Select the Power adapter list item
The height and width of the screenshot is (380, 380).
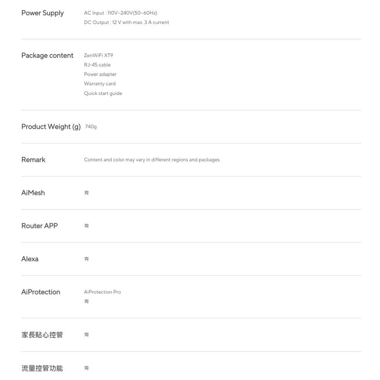coord(100,74)
